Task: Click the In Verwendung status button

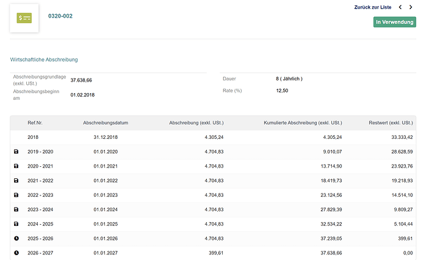Action: 394,22
